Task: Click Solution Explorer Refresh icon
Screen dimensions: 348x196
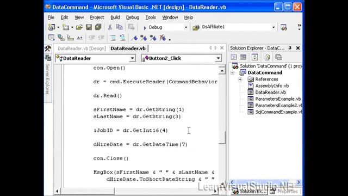Action: coord(255,57)
